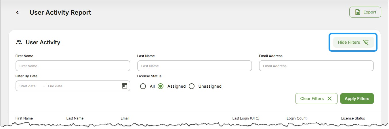Select the Unassigned license status radio
This screenshot has width=389, height=129.
tap(192, 86)
